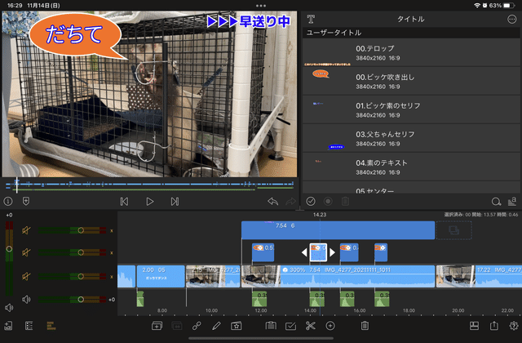The image size is (522, 343).
Task: Undo the last edit
Action: pyautogui.click(x=272, y=202)
